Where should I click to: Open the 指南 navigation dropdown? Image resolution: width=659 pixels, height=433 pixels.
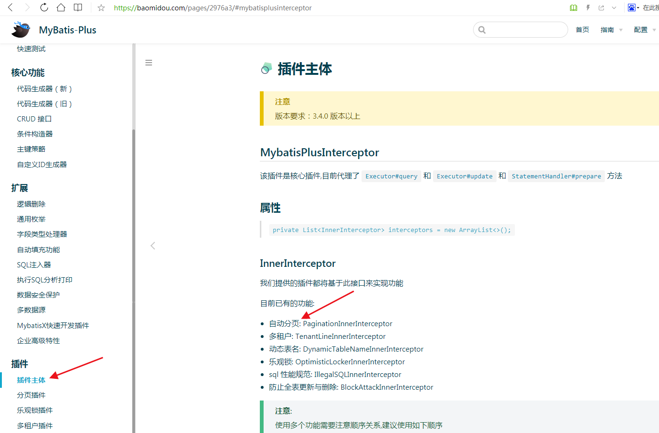611,30
